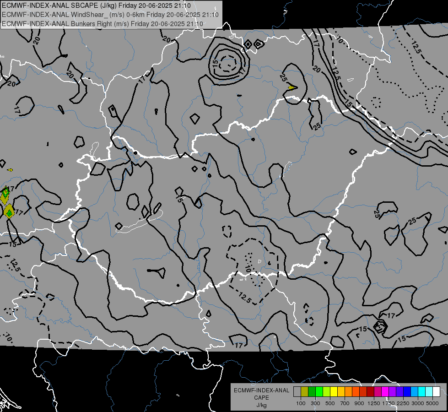Click the J/kg unit below CAPE in legend

261,405
